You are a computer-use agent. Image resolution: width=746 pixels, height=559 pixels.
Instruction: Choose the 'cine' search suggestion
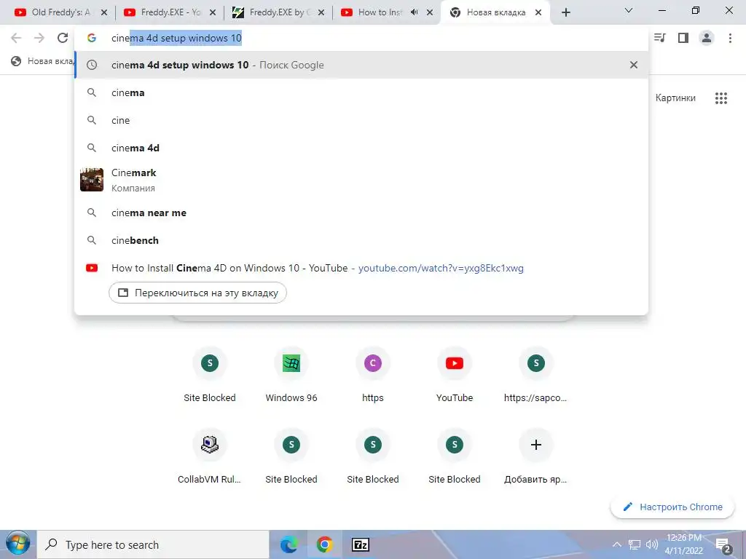coord(361,120)
